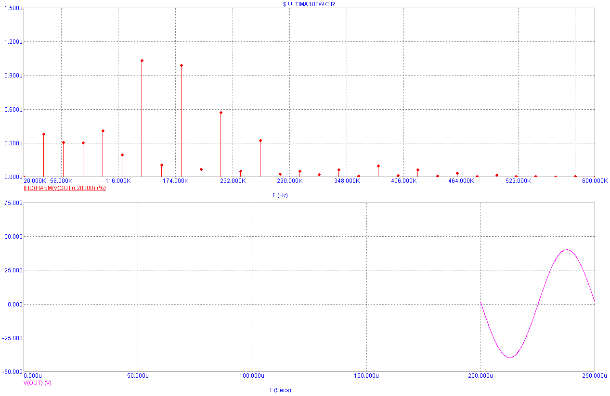
Task: Click the 1.500u vertical scale value
Action: (x=13, y=8)
